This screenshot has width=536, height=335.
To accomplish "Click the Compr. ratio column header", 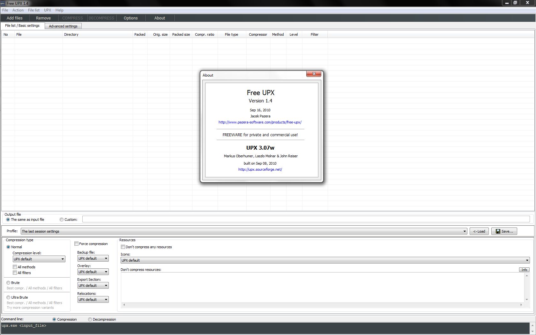I will click(205, 34).
